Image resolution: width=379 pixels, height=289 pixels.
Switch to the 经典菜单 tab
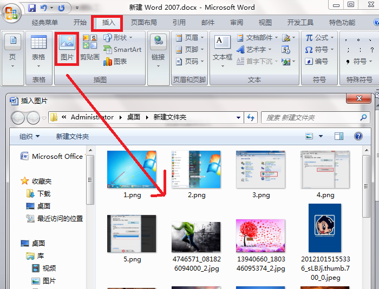pos(45,23)
